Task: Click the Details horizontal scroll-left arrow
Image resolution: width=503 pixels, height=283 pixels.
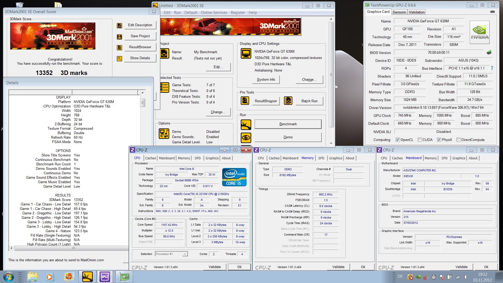Action: click(x=11, y=248)
